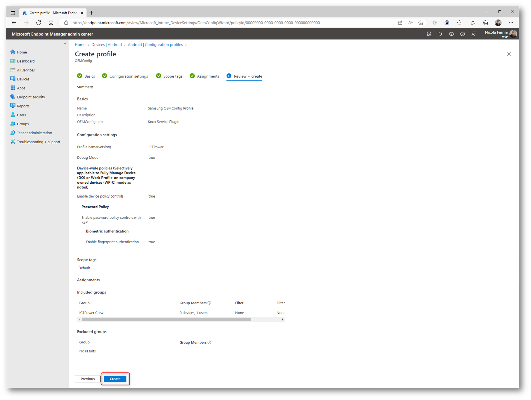Viewport: 531px width, 400px height.
Task: Click the scrollbar right arrow
Action: [283, 319]
